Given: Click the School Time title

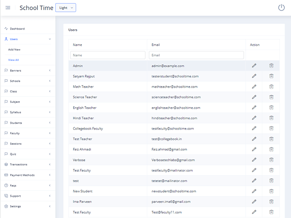Looking at the screenshot, I should (37, 8).
